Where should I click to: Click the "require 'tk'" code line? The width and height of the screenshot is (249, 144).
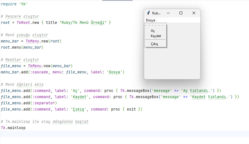[14, 4]
